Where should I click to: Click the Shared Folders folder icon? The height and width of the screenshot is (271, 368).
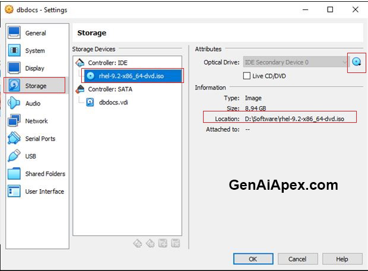(14, 174)
